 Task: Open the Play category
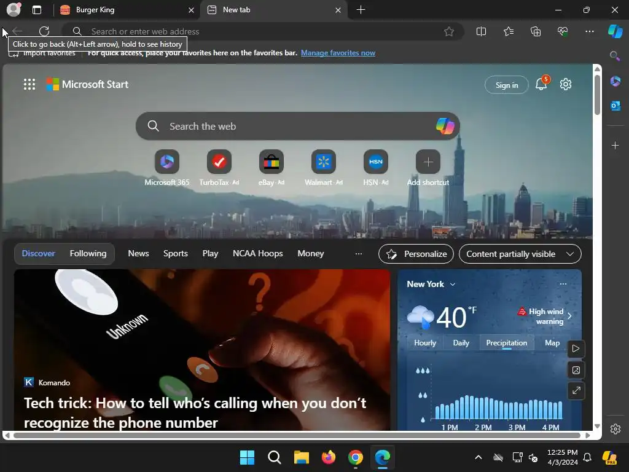click(210, 253)
